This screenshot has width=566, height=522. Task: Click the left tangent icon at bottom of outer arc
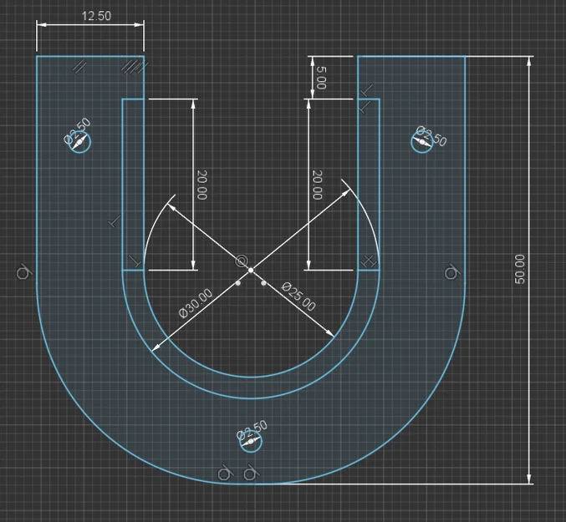coord(225,474)
